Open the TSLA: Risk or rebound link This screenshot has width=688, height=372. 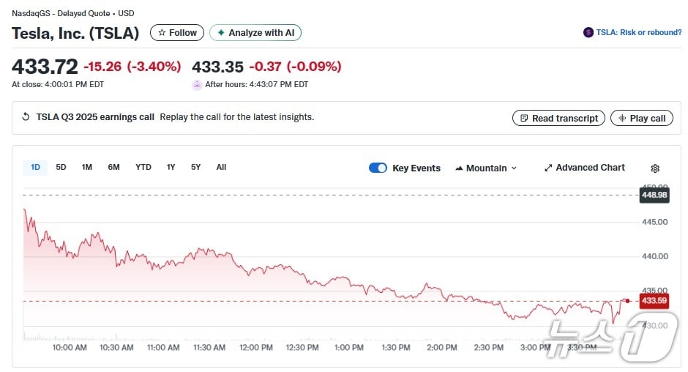tap(638, 33)
